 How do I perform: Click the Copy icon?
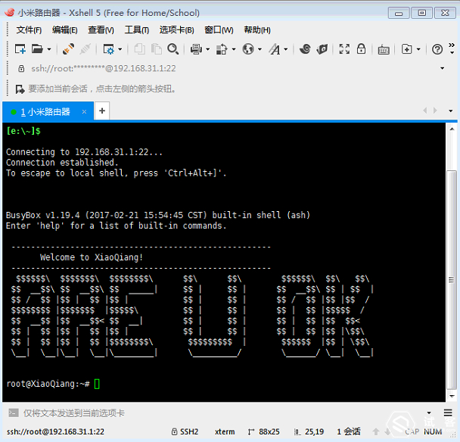tap(140, 49)
